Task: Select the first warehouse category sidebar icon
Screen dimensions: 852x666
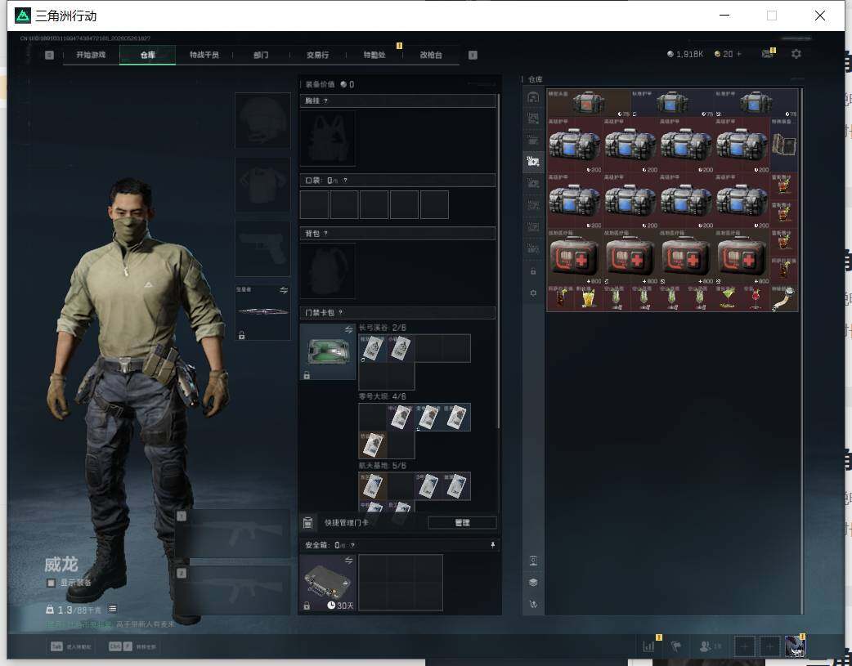Action: coord(533,97)
